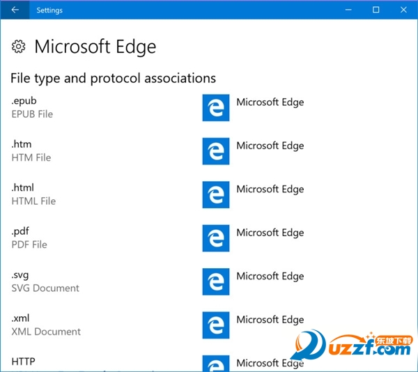418x372 pixels.
Task: Click the Edge icon beside .htm
Action: point(216,151)
